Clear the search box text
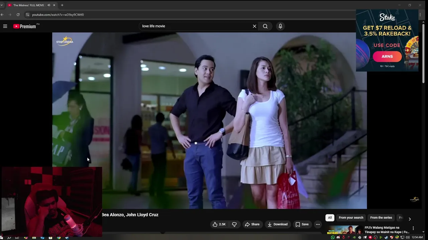 254,26
